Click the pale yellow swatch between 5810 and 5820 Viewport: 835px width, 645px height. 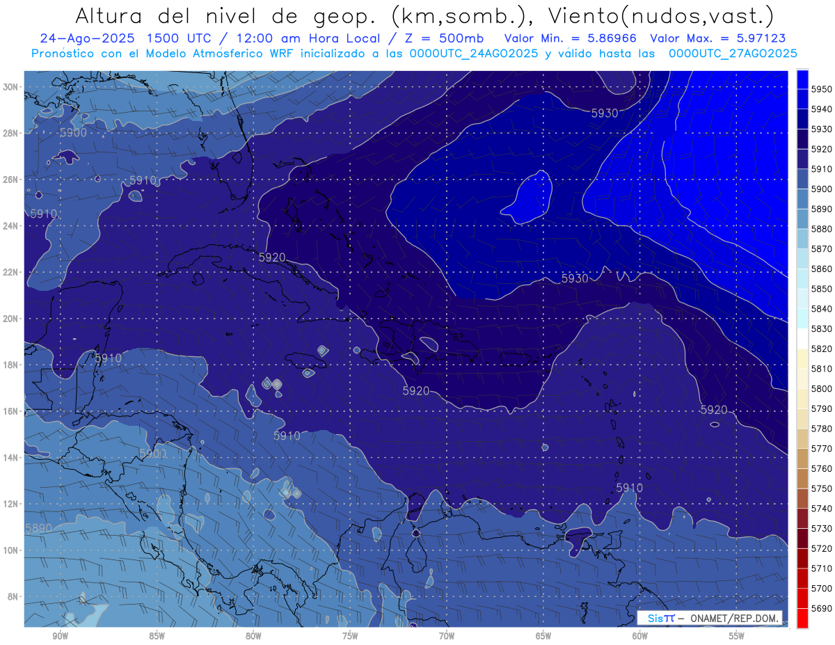pos(802,358)
